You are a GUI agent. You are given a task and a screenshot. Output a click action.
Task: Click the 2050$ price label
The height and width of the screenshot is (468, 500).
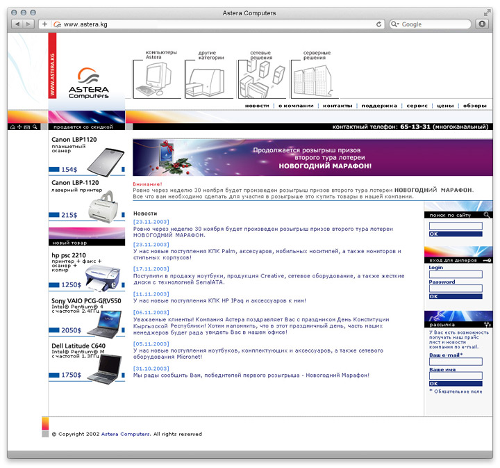pyautogui.click(x=71, y=330)
